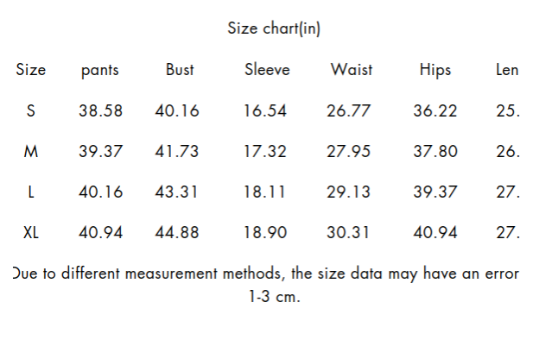The width and height of the screenshot is (552, 340).
Task: Select the Waist column header
Action: click(352, 70)
